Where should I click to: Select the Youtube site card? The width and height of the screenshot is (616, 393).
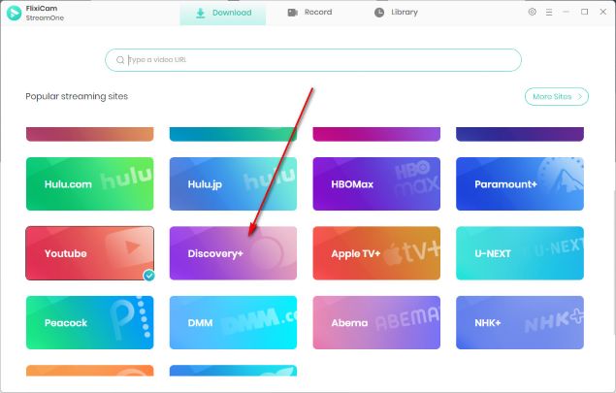(x=90, y=253)
